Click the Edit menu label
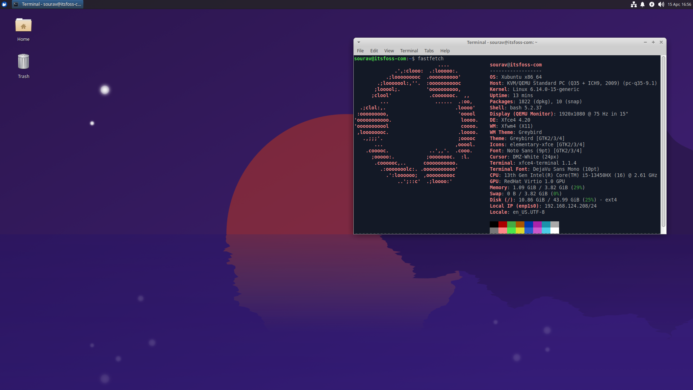Image resolution: width=693 pixels, height=390 pixels. [x=374, y=51]
